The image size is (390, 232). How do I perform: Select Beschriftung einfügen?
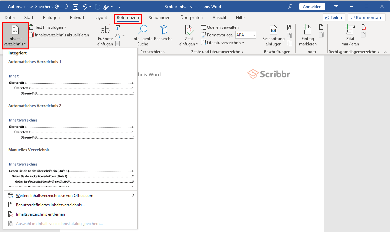(x=273, y=36)
